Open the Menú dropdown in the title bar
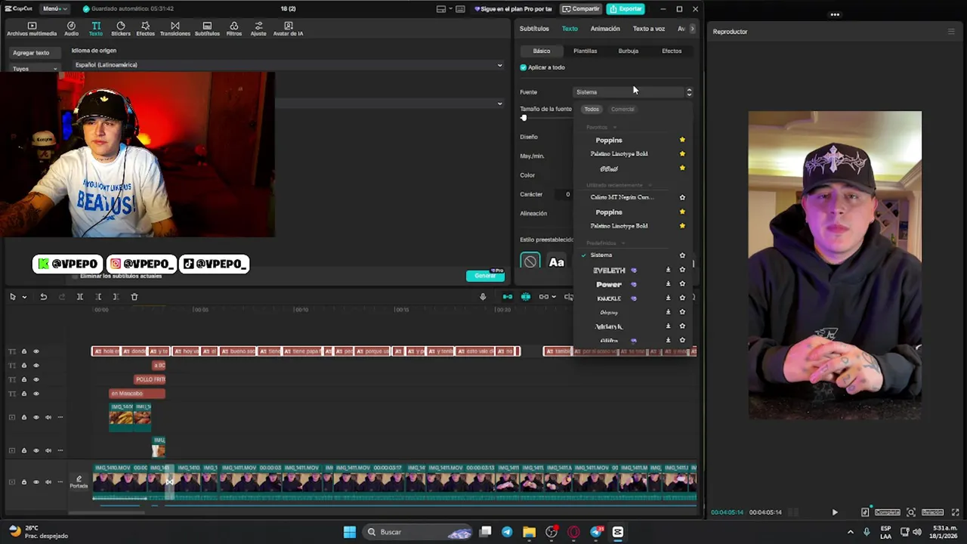 click(x=54, y=9)
